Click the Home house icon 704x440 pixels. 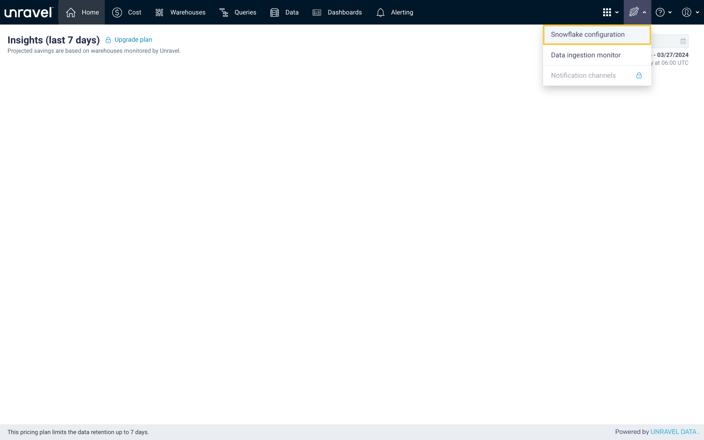[x=71, y=12]
